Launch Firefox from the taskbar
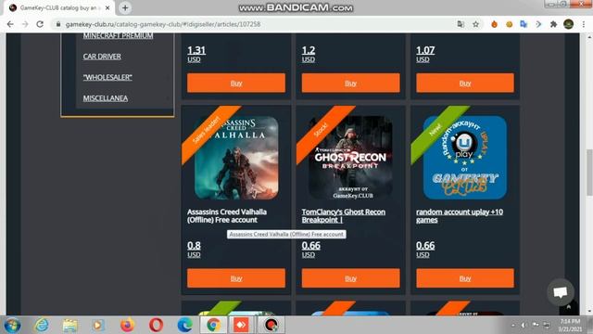 (x=127, y=326)
